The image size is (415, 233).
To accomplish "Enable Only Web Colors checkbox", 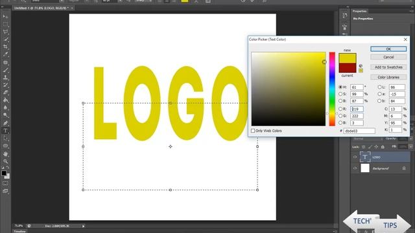I will point(253,131).
